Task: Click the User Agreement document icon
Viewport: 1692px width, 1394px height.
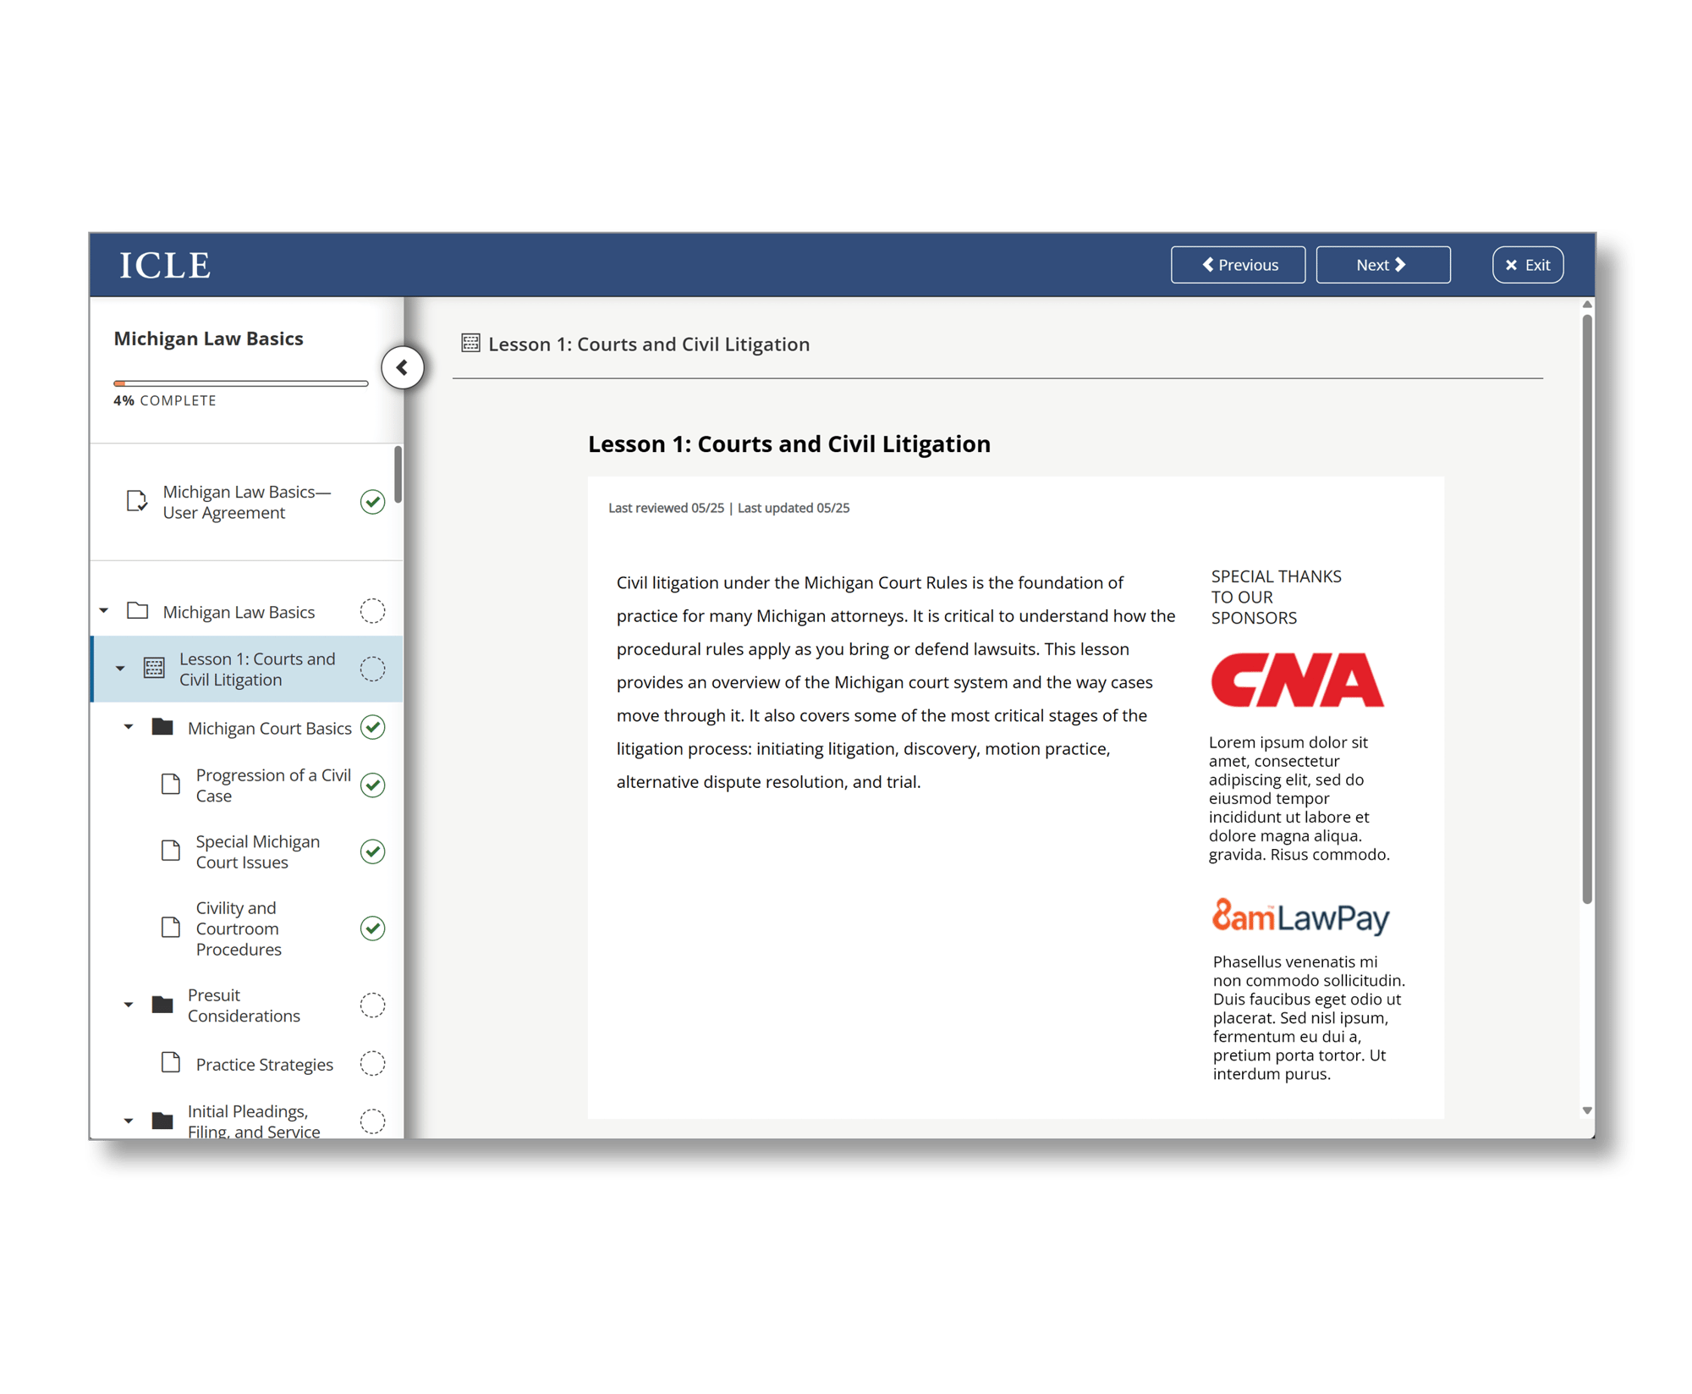Action: [x=136, y=501]
